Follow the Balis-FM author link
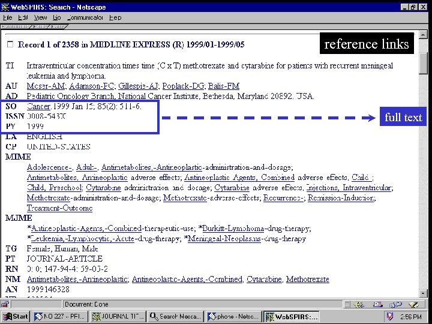Screen dimensions: 432x324 (224, 86)
